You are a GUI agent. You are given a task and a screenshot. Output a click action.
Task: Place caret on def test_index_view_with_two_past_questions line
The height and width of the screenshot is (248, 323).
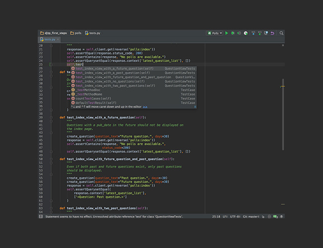tap(104, 208)
